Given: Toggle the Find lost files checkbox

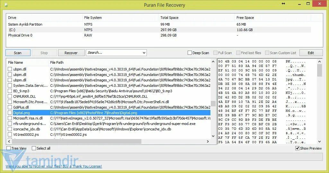Looking at the screenshot, I should pos(238,53).
